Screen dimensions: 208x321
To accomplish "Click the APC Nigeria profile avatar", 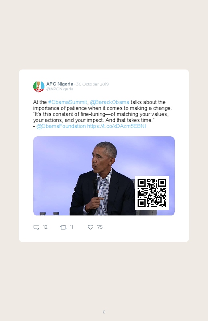I will pyautogui.click(x=39, y=87).
